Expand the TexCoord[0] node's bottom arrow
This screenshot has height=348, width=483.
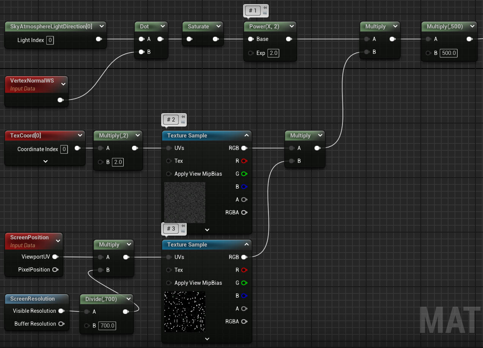coord(45,161)
